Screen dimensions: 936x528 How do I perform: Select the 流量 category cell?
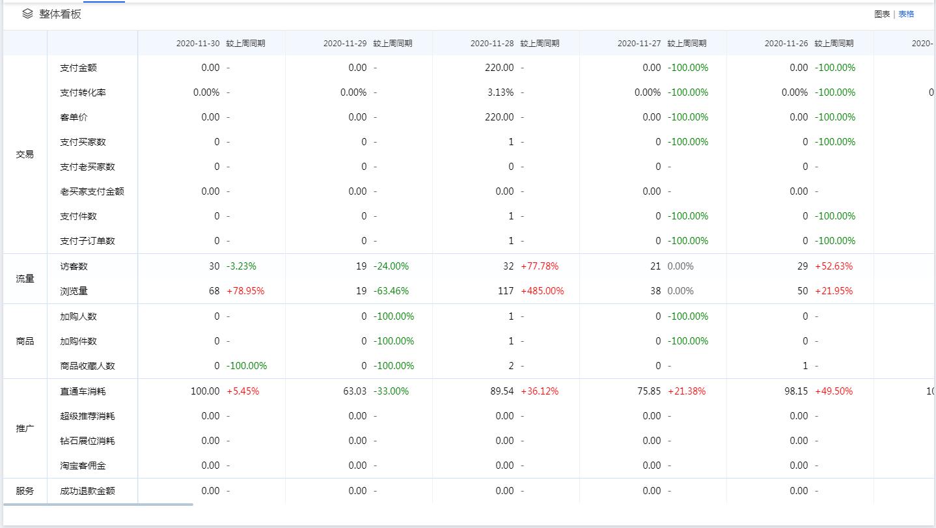pyautogui.click(x=25, y=279)
